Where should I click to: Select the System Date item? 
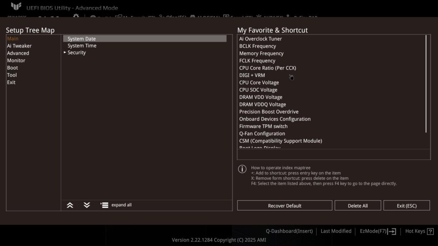pyautogui.click(x=145, y=38)
